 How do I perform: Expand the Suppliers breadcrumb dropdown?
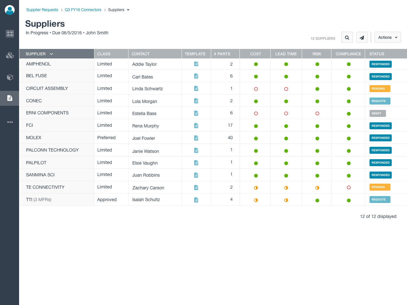(x=128, y=10)
